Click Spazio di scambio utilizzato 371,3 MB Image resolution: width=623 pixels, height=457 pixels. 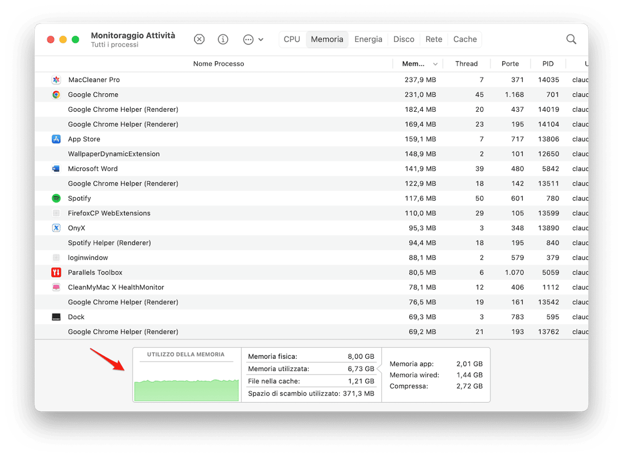pyautogui.click(x=311, y=393)
